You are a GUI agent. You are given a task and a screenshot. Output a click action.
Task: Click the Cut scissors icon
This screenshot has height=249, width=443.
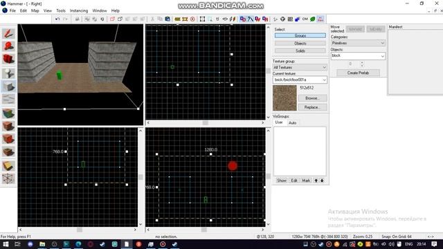point(152,19)
